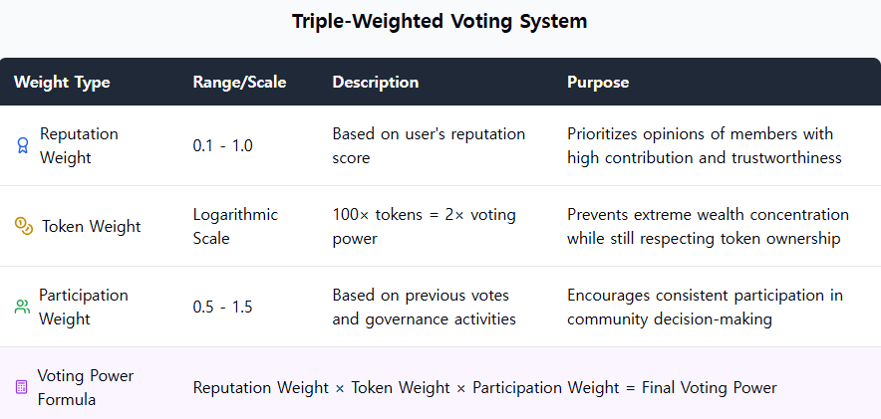
Task: Click the Description column header
Action: (x=375, y=82)
